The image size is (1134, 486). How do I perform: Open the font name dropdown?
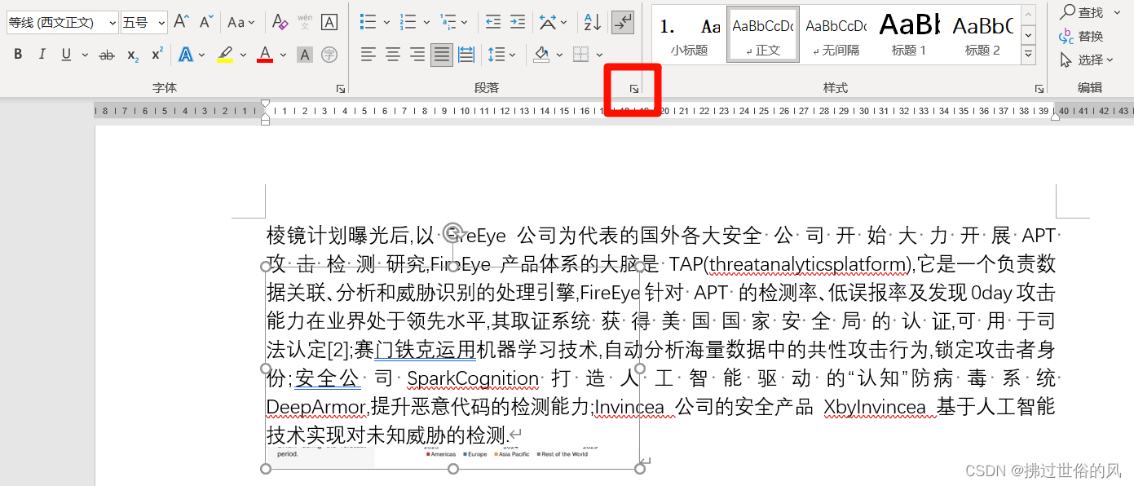(x=112, y=23)
